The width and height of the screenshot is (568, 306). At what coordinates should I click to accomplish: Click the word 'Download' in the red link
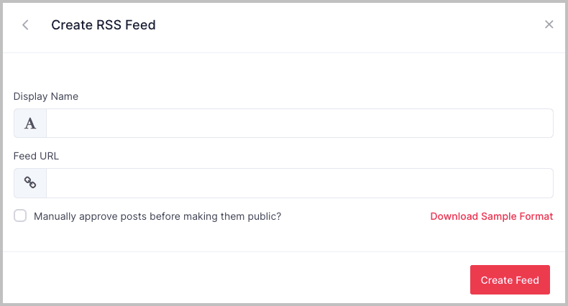[454, 216]
